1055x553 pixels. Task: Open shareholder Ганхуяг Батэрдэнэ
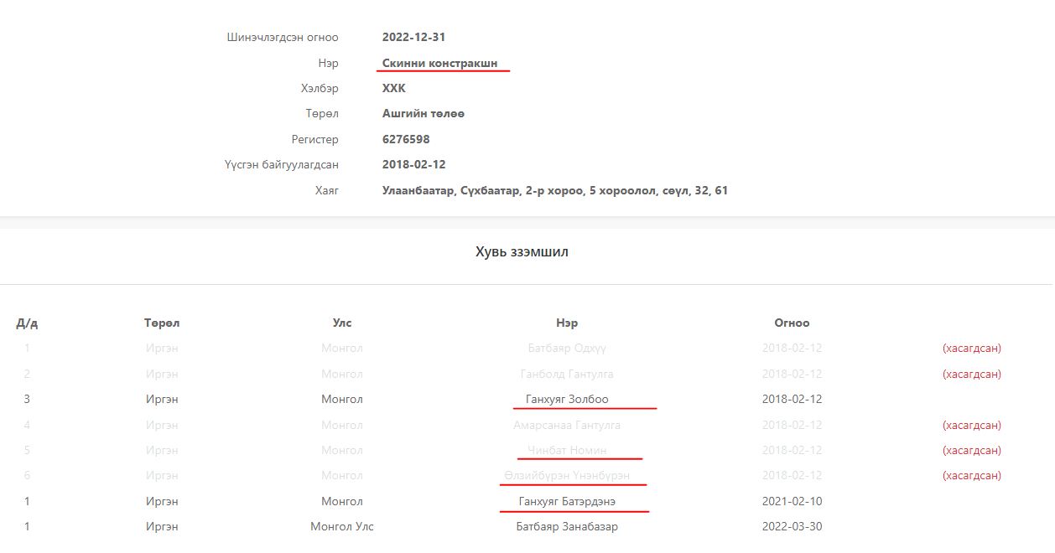[567, 501]
